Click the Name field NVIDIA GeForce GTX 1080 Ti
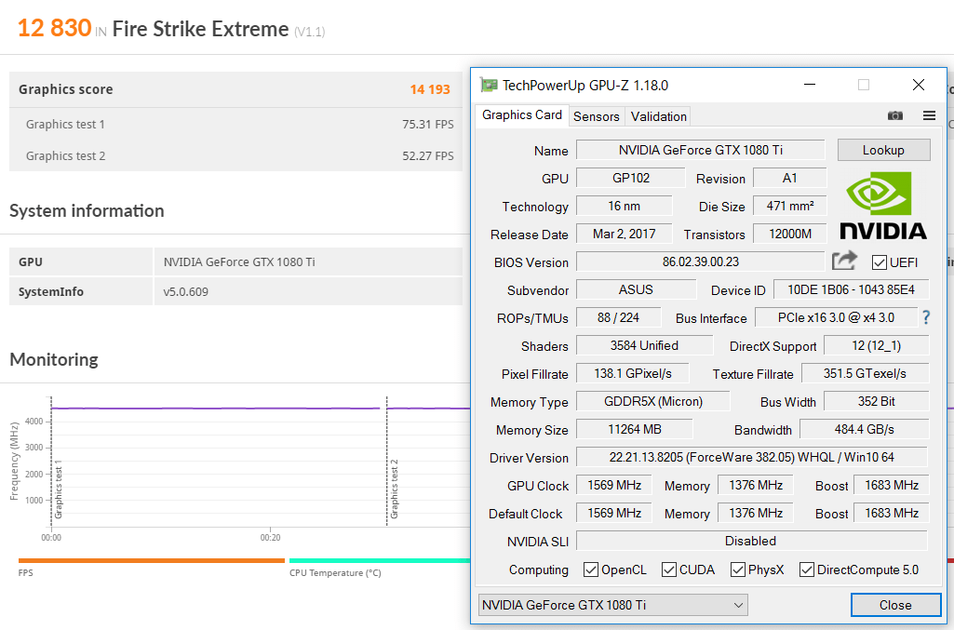 tap(700, 150)
